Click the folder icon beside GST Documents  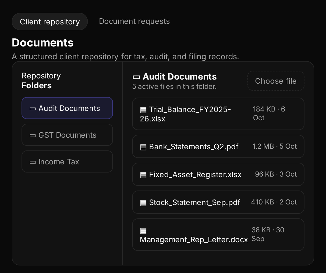tap(33, 136)
